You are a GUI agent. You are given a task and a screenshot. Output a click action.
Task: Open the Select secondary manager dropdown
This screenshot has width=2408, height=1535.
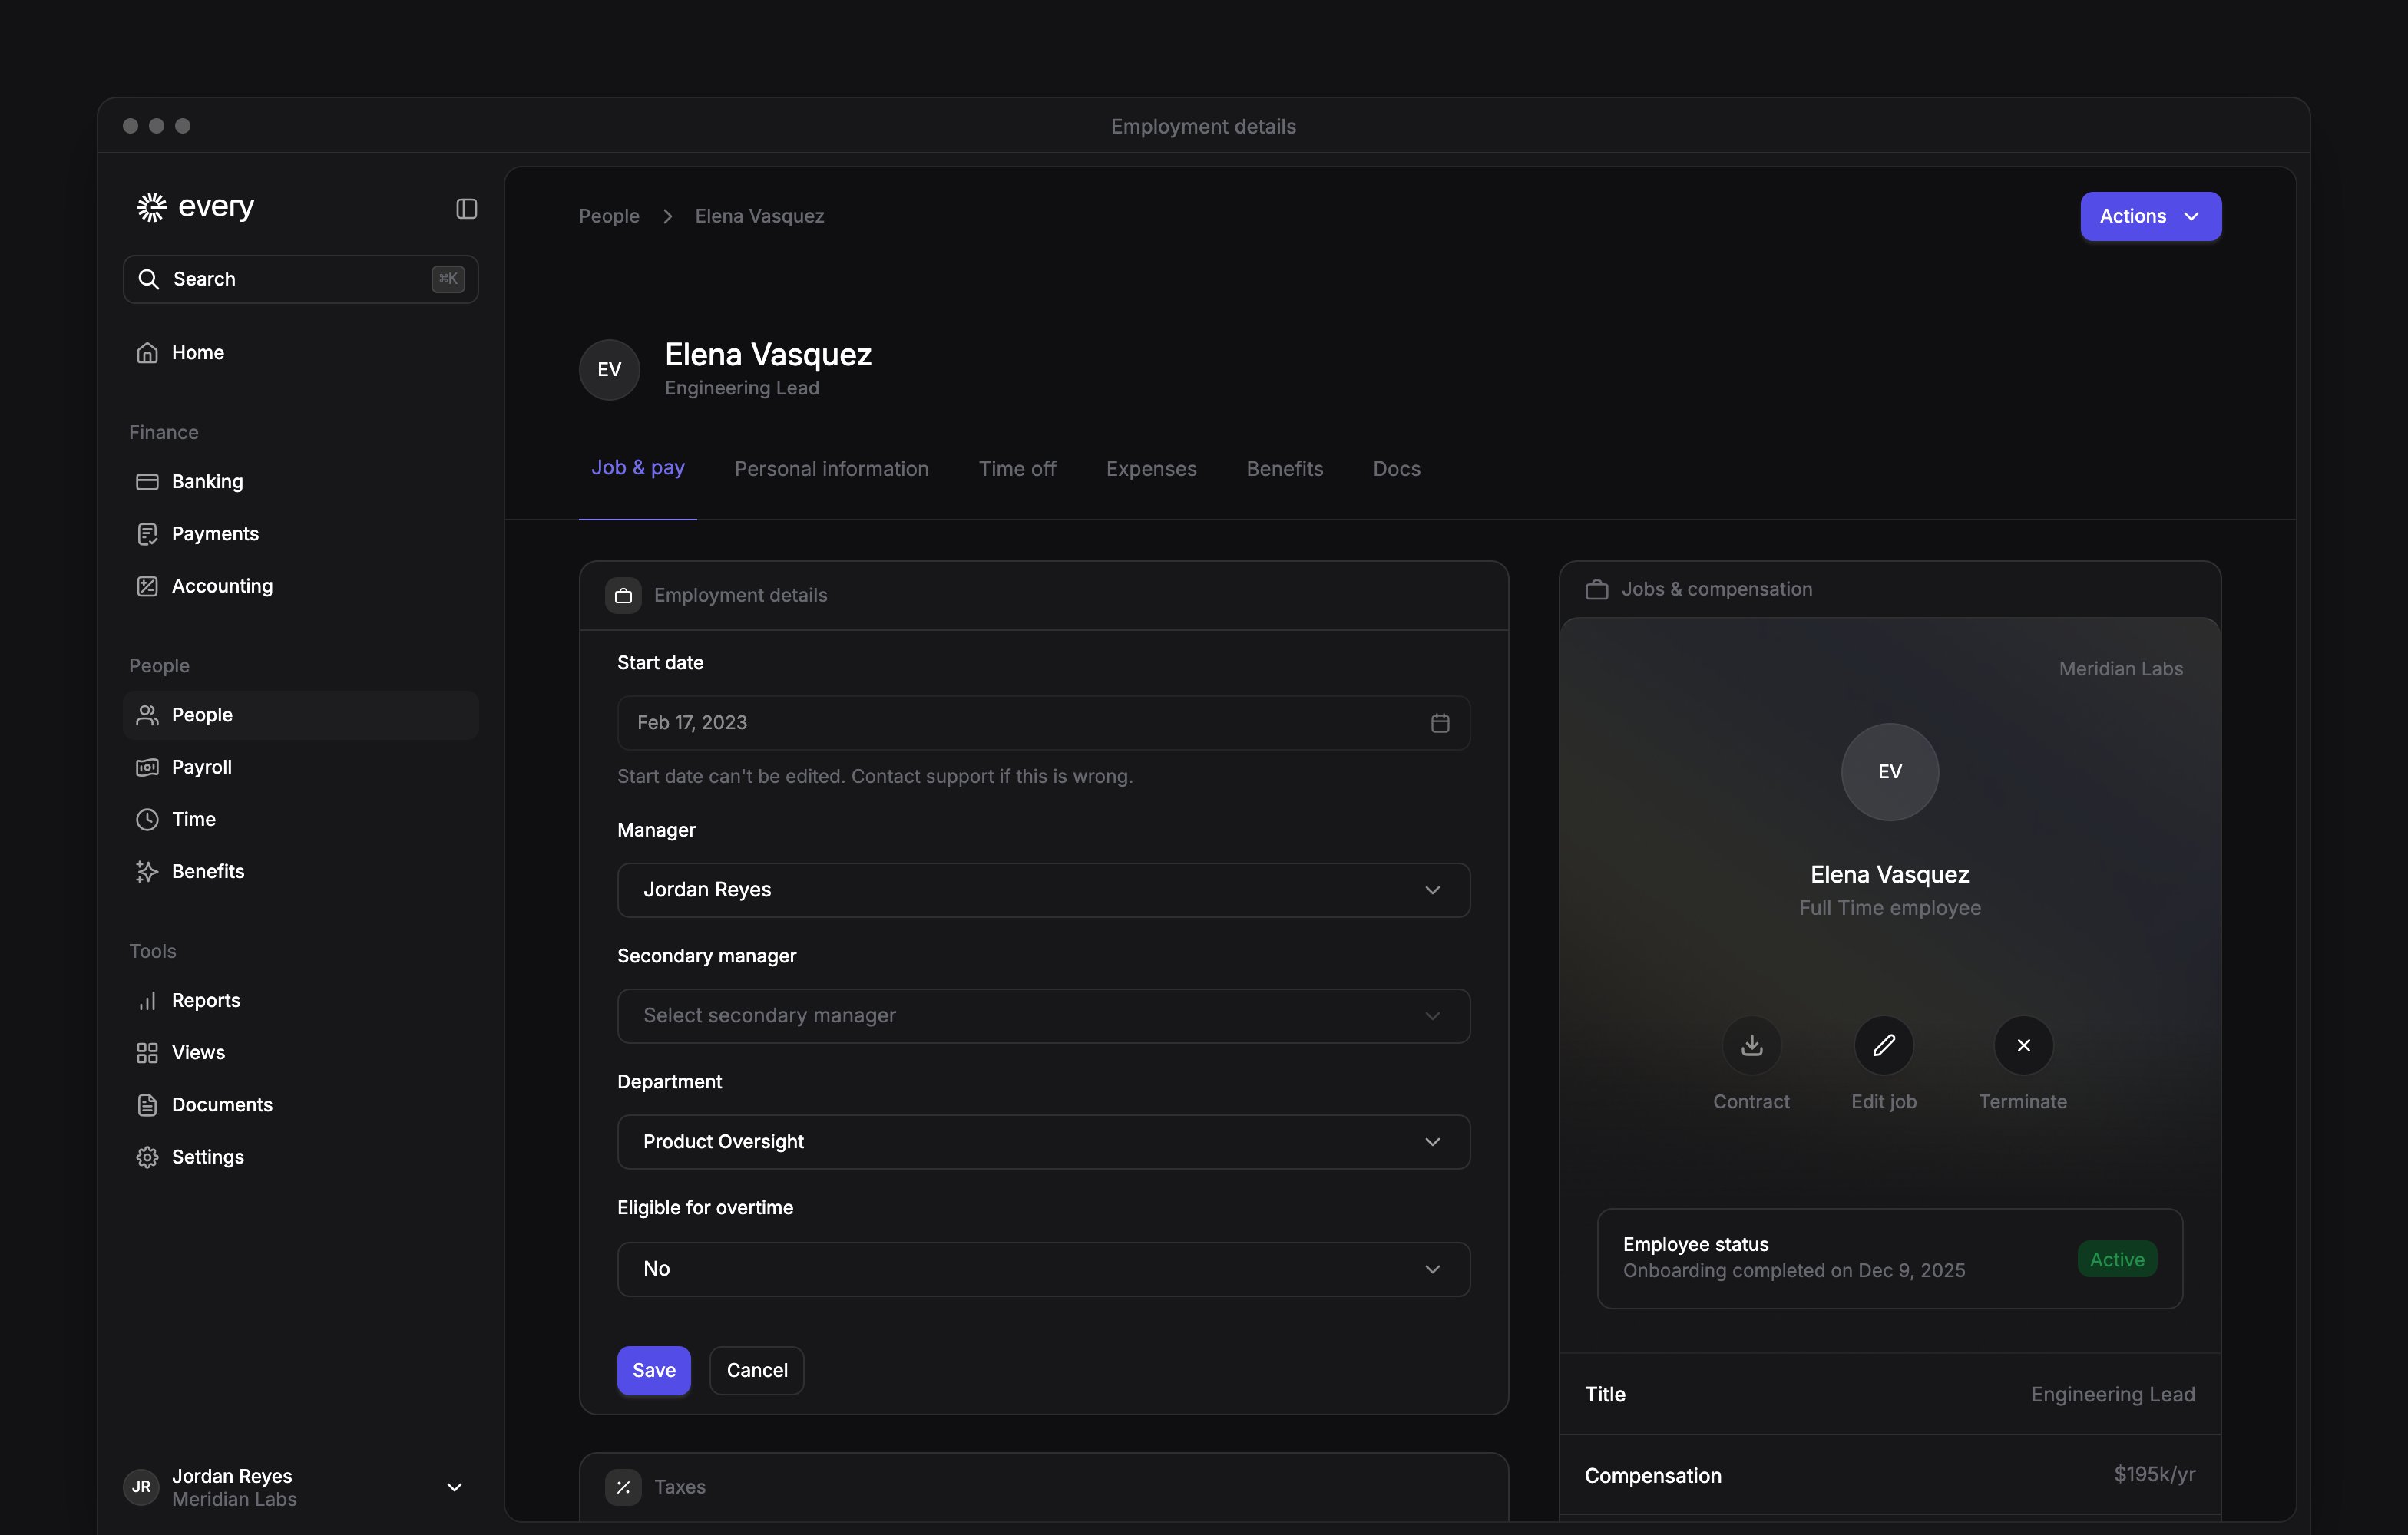click(x=1043, y=1015)
